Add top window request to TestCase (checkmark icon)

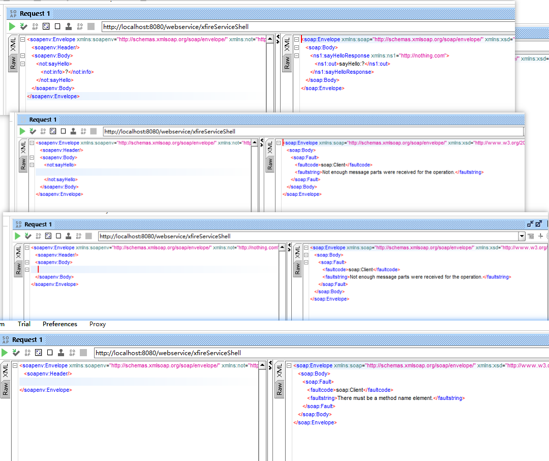pyautogui.click(x=24, y=26)
